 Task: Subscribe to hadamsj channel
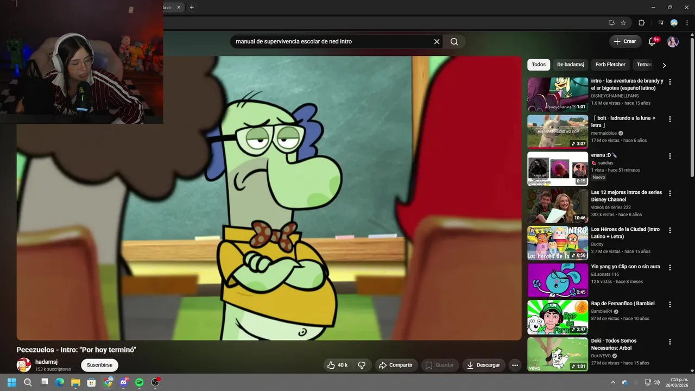[x=99, y=365]
